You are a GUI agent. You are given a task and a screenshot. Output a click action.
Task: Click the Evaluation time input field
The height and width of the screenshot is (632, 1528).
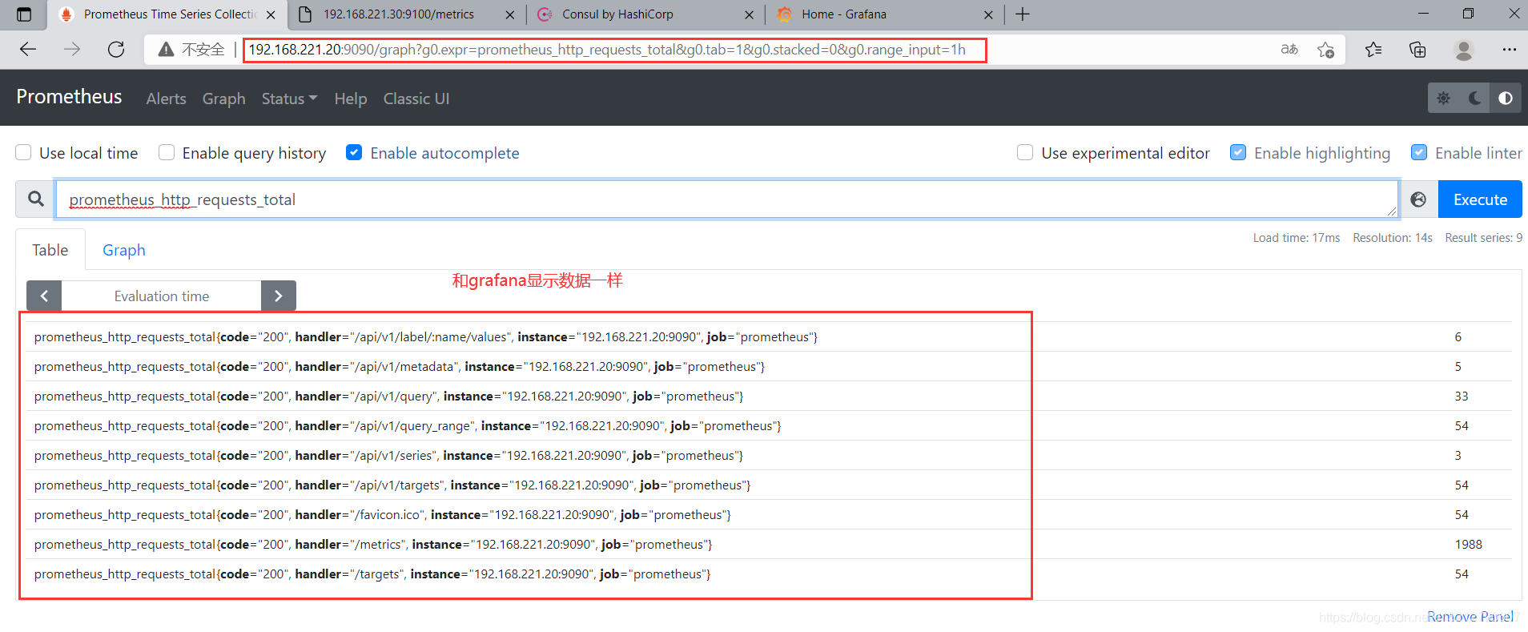pyautogui.click(x=162, y=296)
